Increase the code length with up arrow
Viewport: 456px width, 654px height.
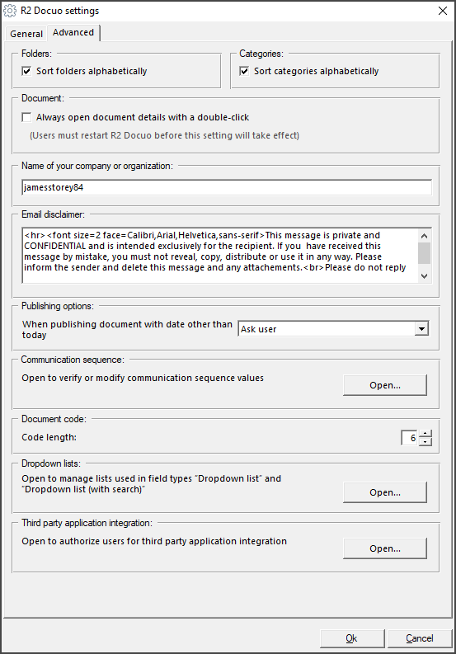pyautogui.click(x=425, y=434)
